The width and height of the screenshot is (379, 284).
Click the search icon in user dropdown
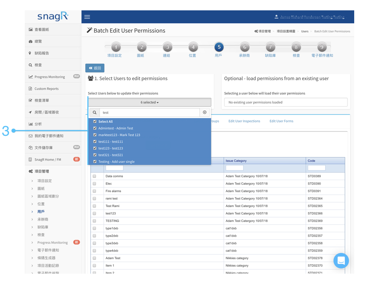pyautogui.click(x=94, y=112)
